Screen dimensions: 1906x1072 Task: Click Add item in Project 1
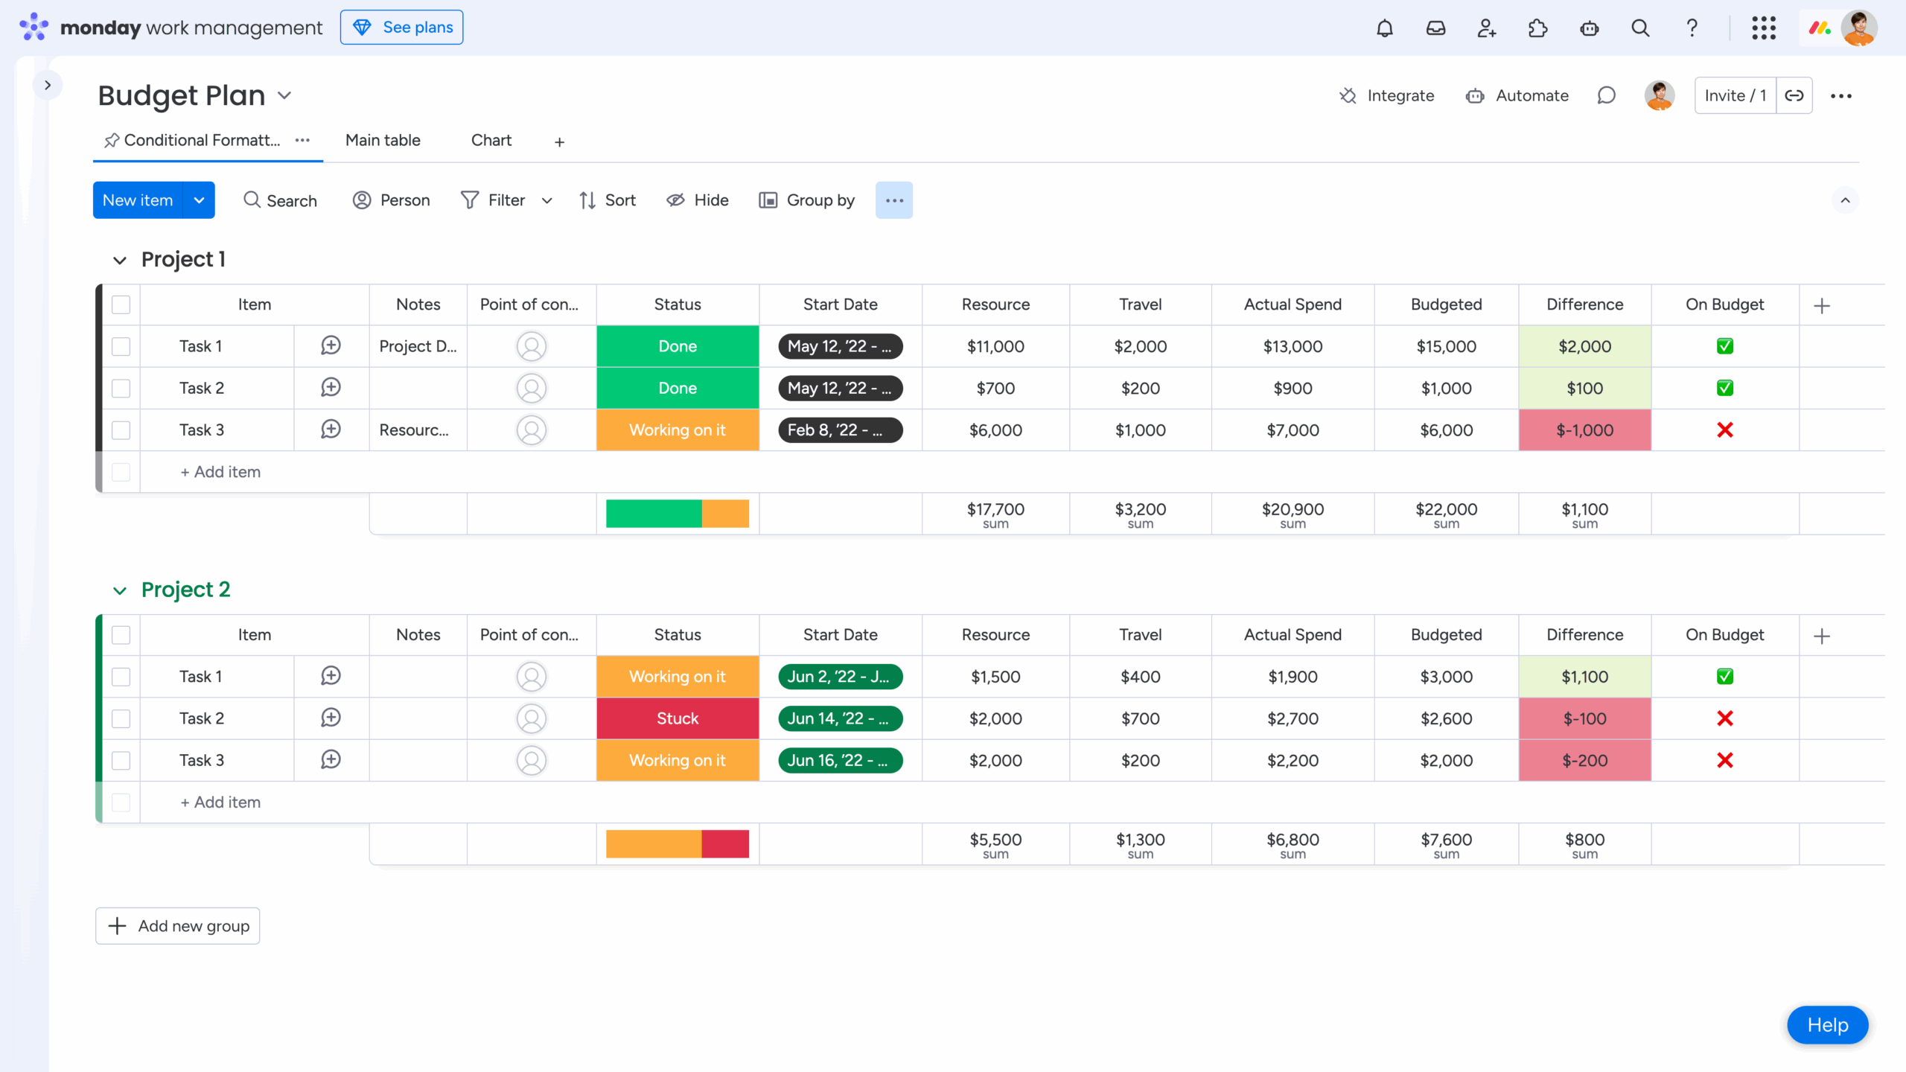tap(220, 471)
